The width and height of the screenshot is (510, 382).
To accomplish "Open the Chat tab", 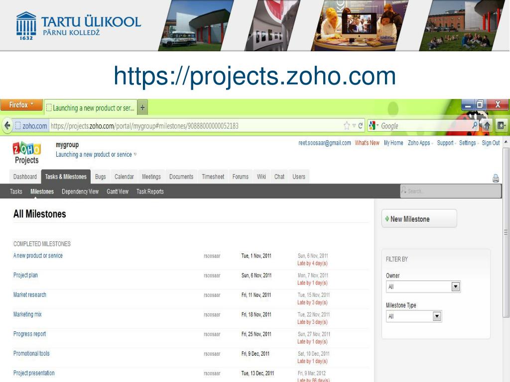I will click(279, 177).
